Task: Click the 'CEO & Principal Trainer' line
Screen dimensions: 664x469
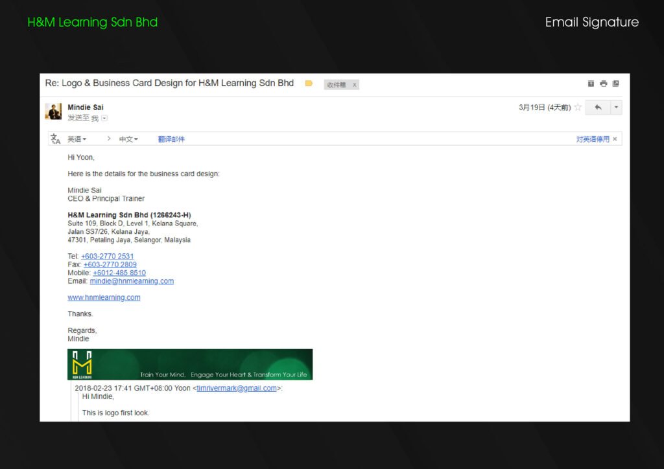Action: (x=106, y=198)
